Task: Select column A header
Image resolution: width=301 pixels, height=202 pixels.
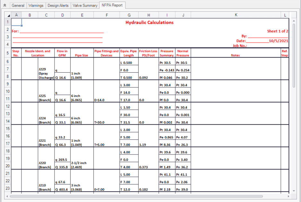Action: point(16,15)
